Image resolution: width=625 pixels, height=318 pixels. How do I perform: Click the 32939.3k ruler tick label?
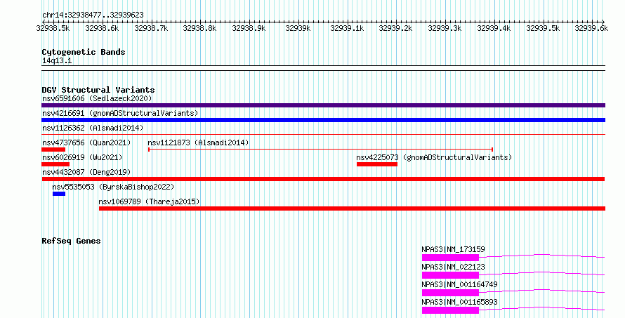click(x=445, y=29)
